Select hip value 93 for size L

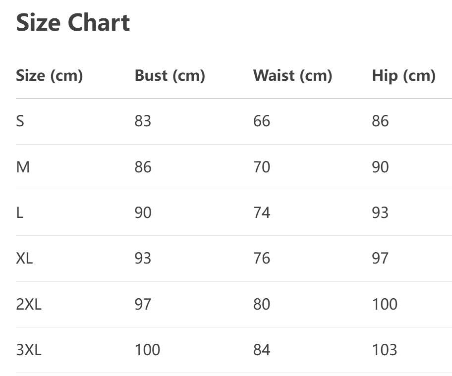[380, 213]
